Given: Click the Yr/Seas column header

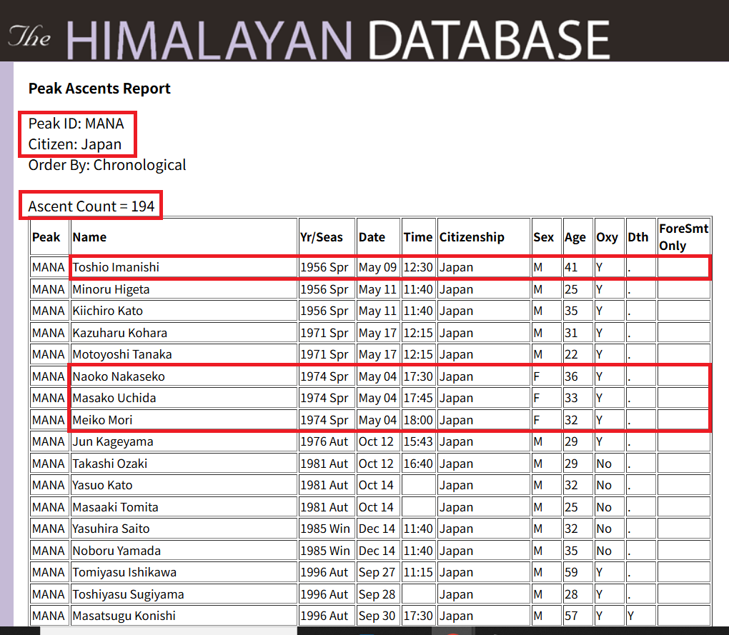Looking at the screenshot, I should (x=322, y=237).
